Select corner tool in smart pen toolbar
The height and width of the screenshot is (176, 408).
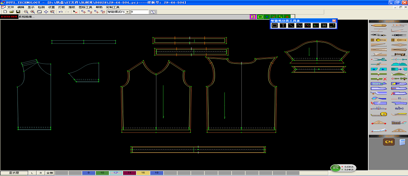point(332,25)
